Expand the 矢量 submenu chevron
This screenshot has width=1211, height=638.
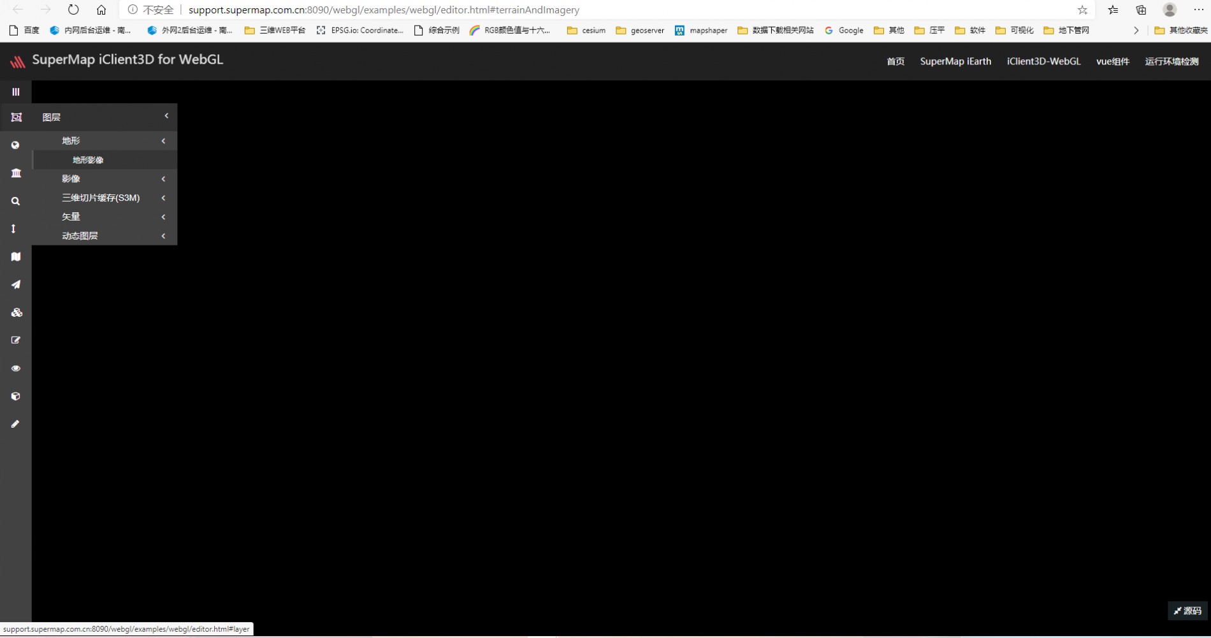(163, 217)
